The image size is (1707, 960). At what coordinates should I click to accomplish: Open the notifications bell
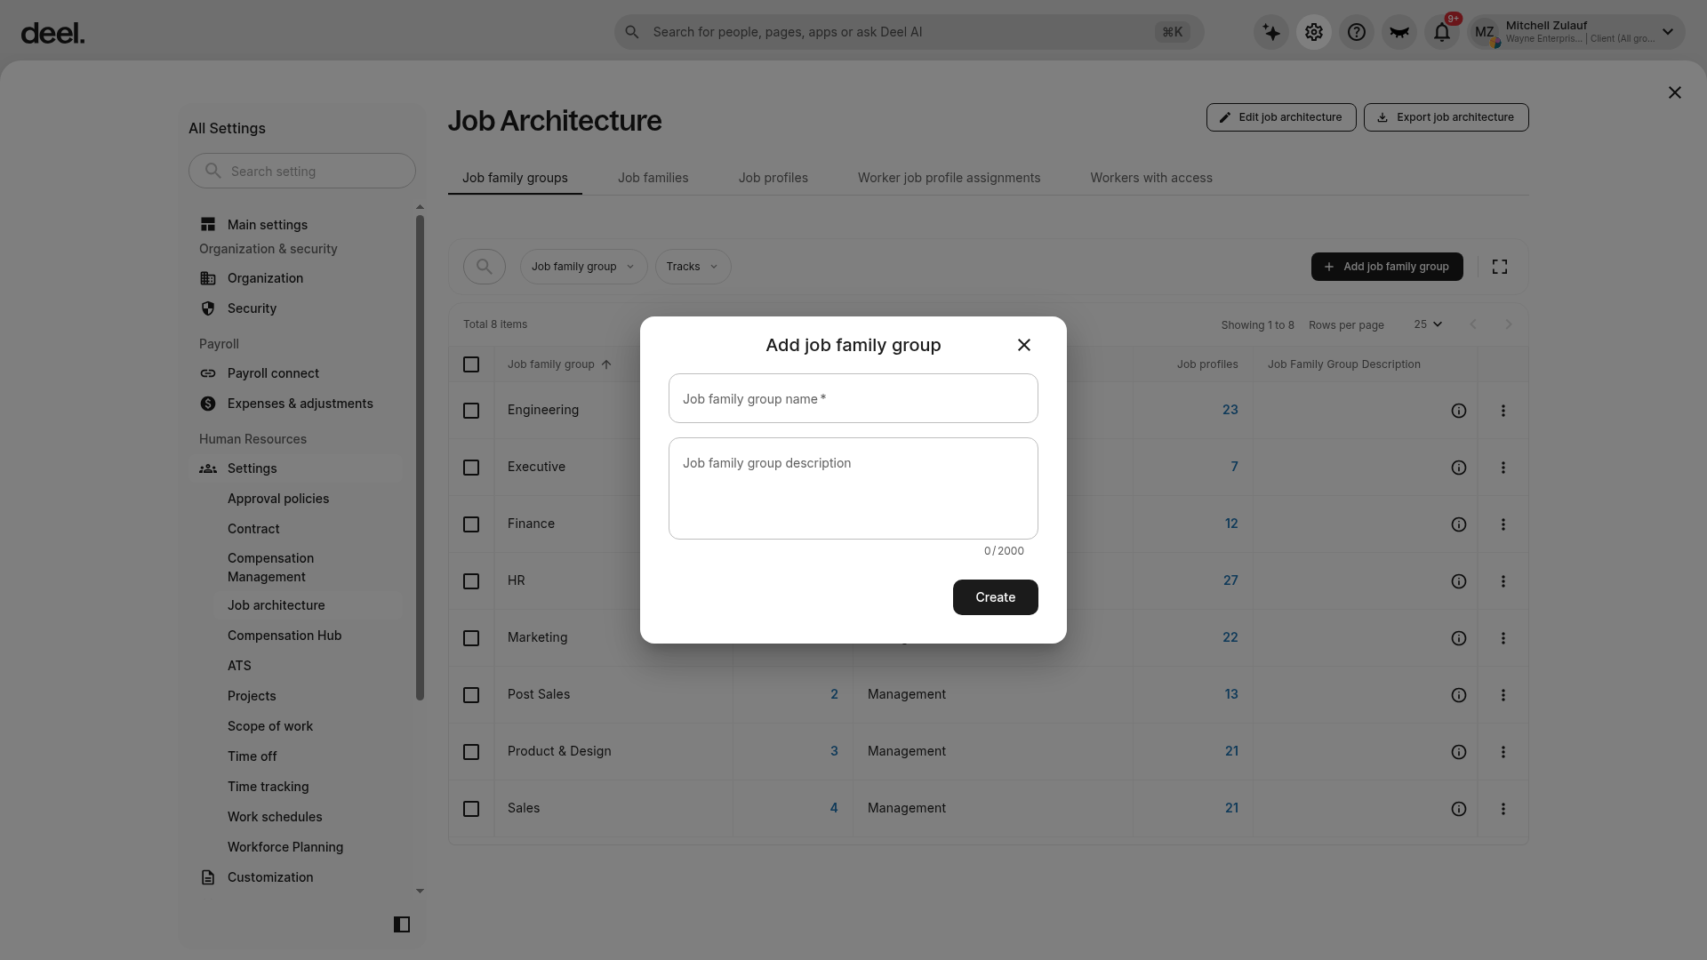1442,32
